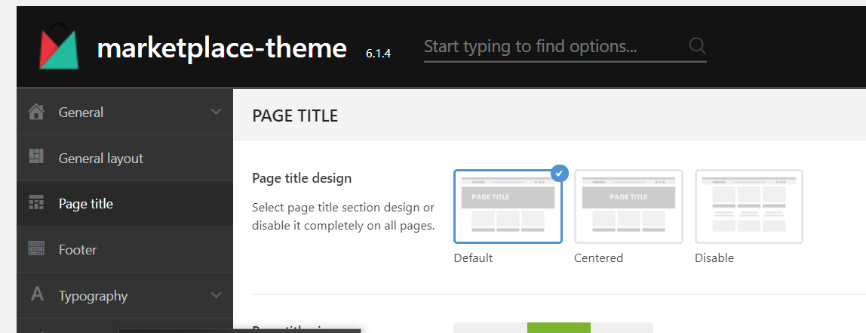Click the marketplace-theme title text
Screen dimensions: 866x333
tap(222, 48)
